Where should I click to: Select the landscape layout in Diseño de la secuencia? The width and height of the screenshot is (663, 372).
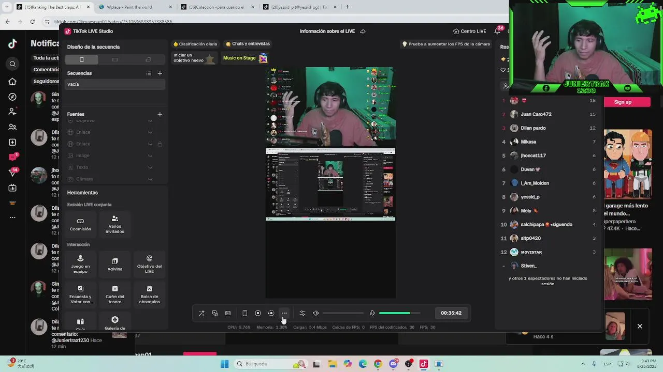pyautogui.click(x=115, y=59)
